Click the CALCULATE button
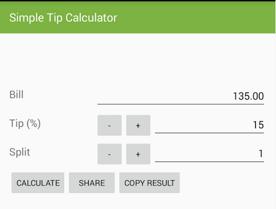This screenshot has width=276, height=209. tap(38, 183)
